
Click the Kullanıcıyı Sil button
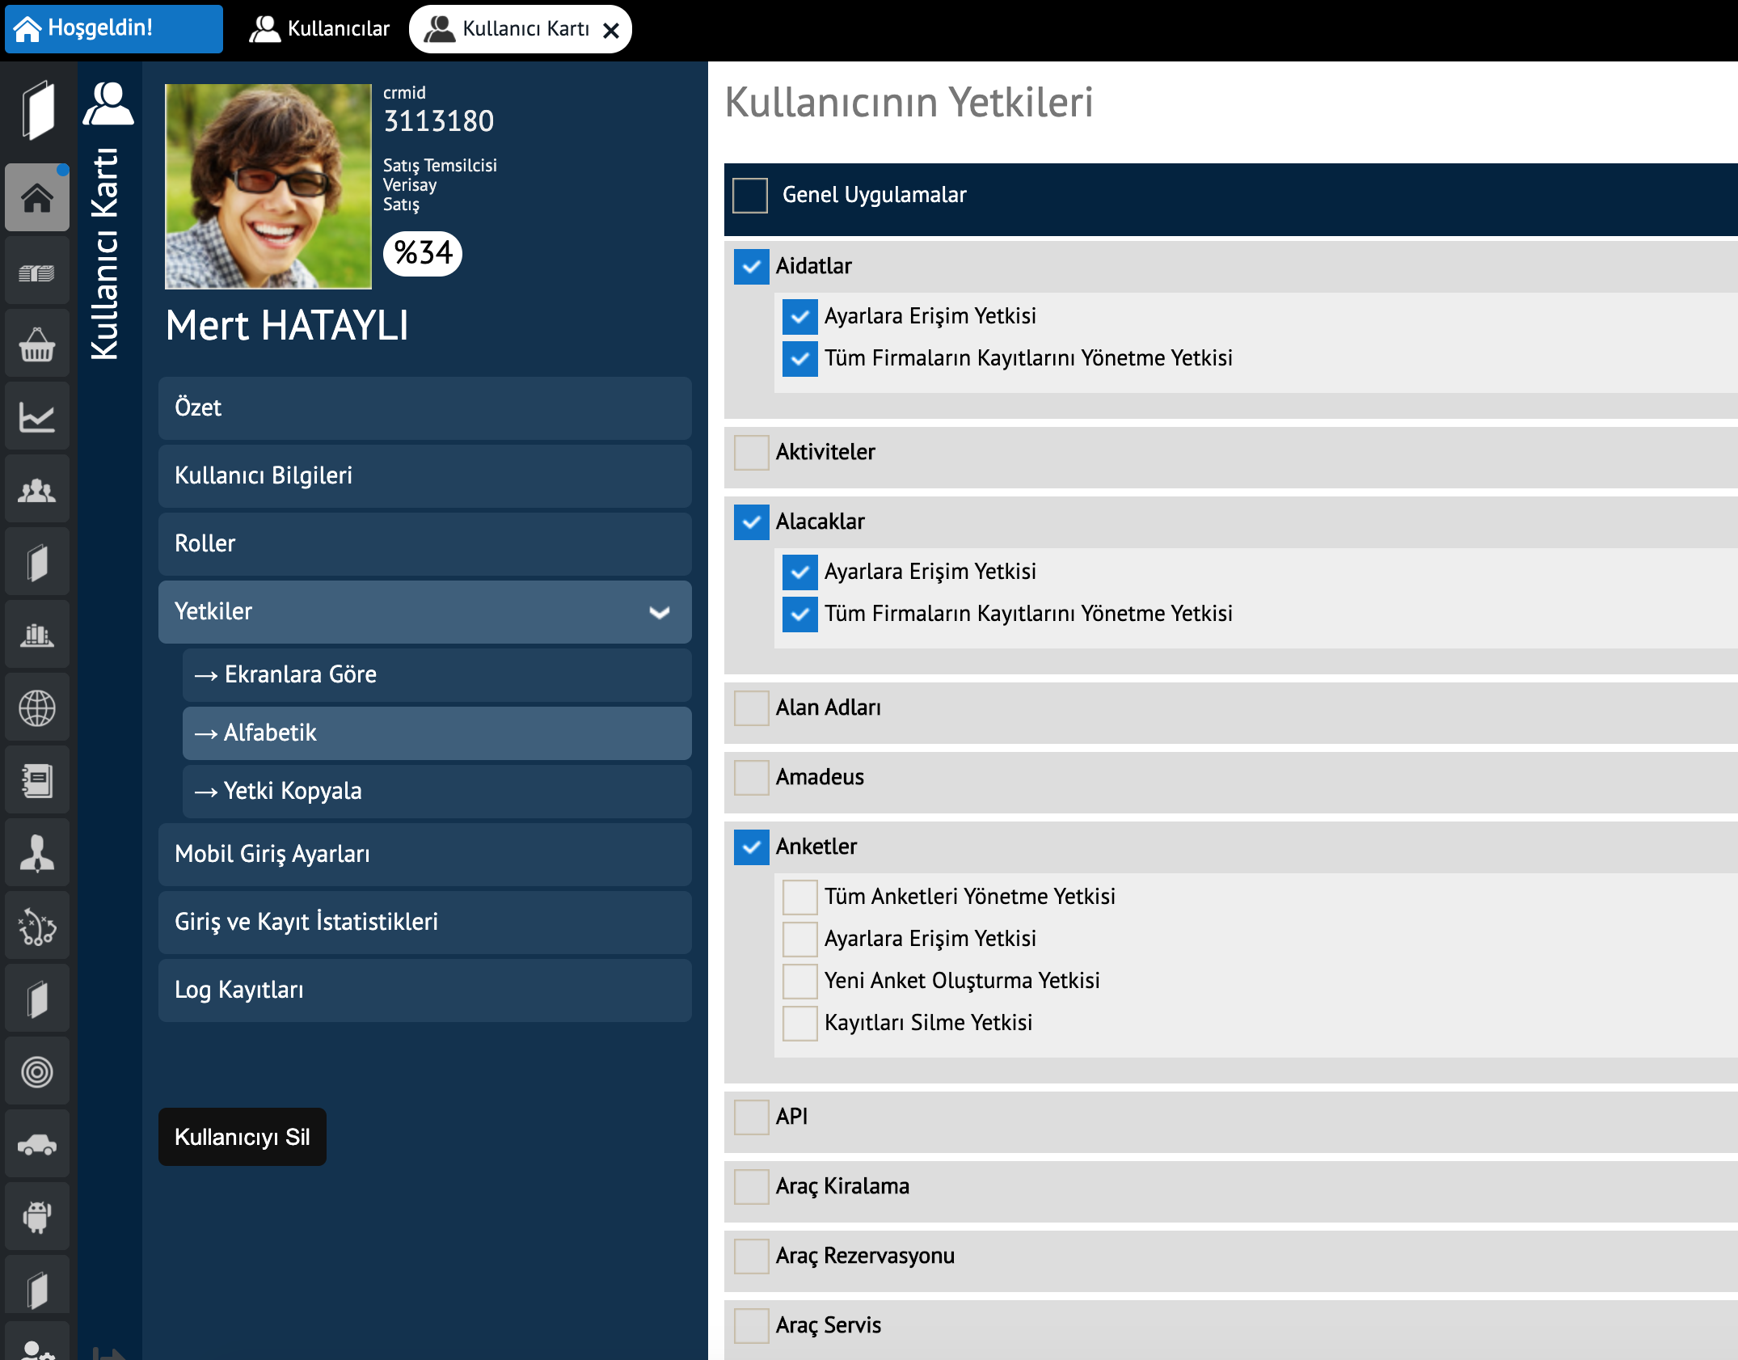(x=243, y=1137)
